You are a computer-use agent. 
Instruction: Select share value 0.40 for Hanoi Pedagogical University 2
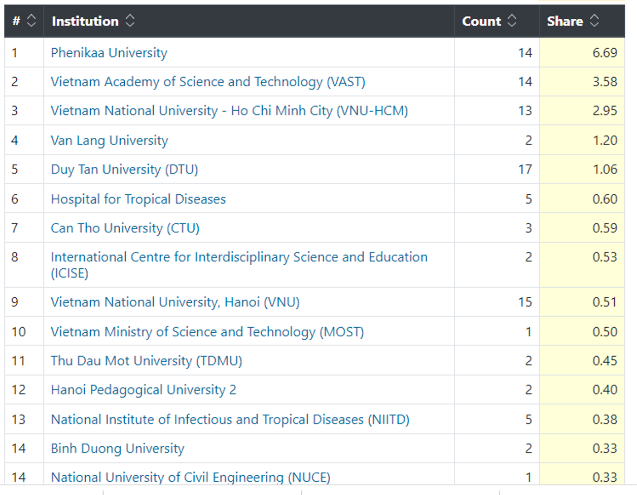[605, 390]
